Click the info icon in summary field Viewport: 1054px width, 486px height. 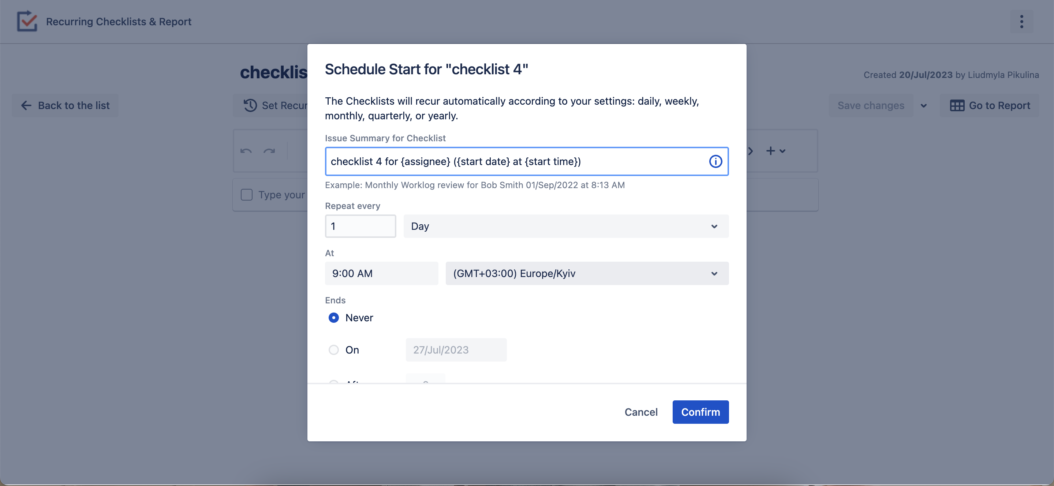[715, 162]
